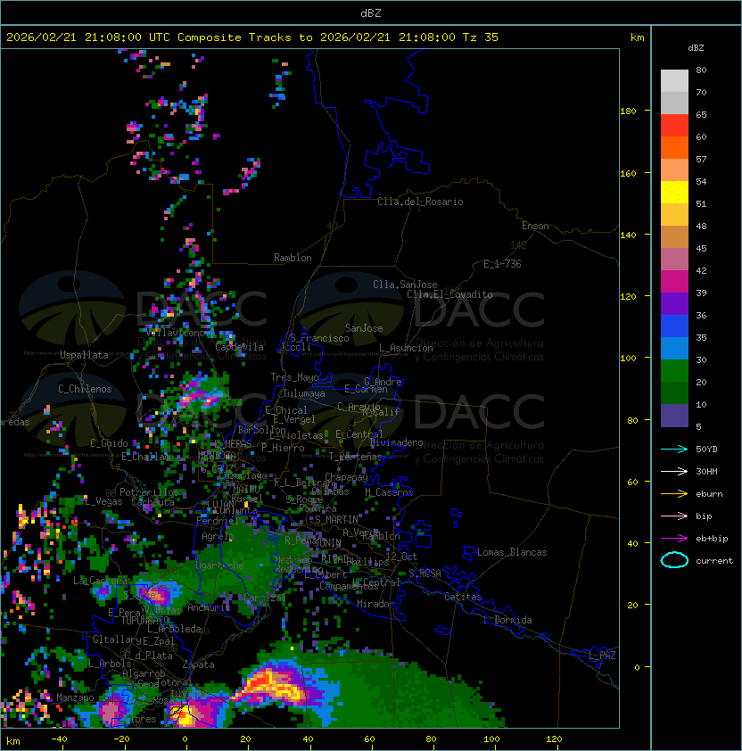
Task: Click the 'Tulumaya' map label
Action: coord(304,393)
